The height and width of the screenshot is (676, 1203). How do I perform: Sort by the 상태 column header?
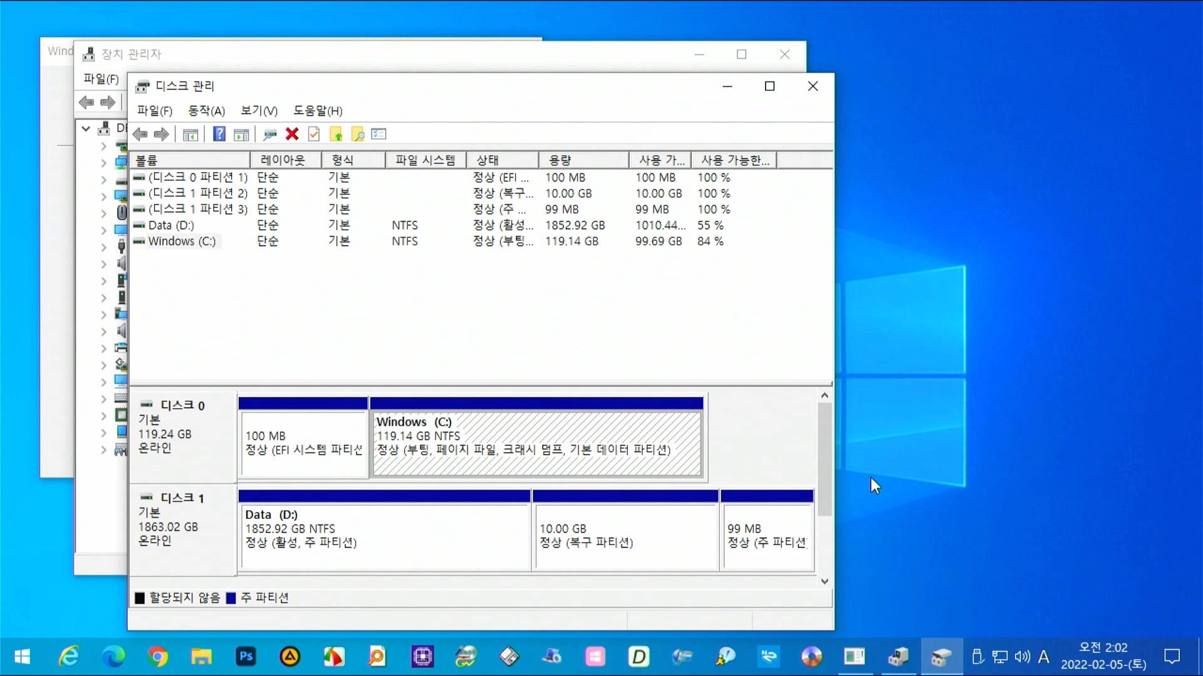pyautogui.click(x=502, y=160)
